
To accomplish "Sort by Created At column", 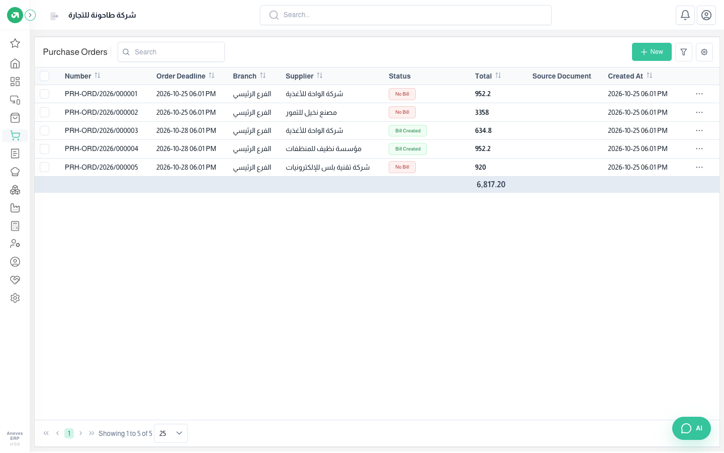I will point(650,75).
